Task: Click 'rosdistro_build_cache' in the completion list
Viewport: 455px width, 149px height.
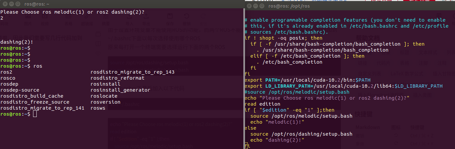Action: [x=32, y=96]
